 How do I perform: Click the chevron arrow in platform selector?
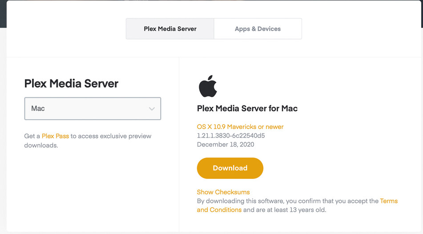click(152, 109)
